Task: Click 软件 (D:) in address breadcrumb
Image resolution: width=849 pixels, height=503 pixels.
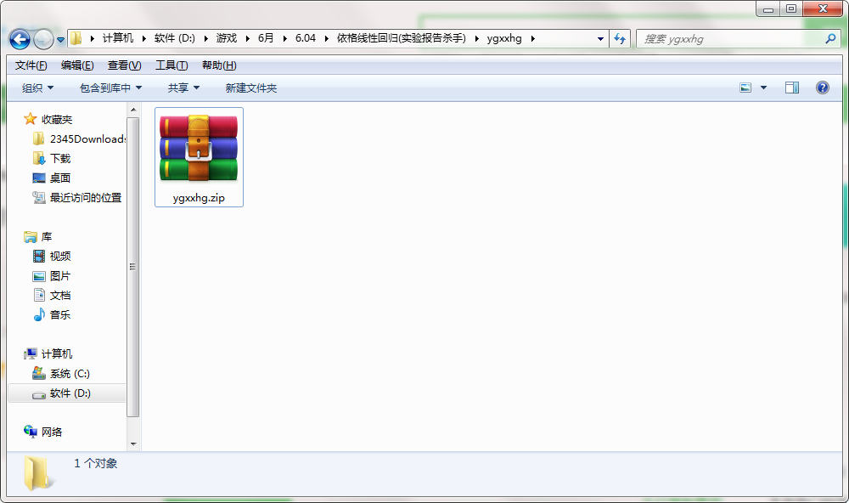Action: click(x=174, y=38)
